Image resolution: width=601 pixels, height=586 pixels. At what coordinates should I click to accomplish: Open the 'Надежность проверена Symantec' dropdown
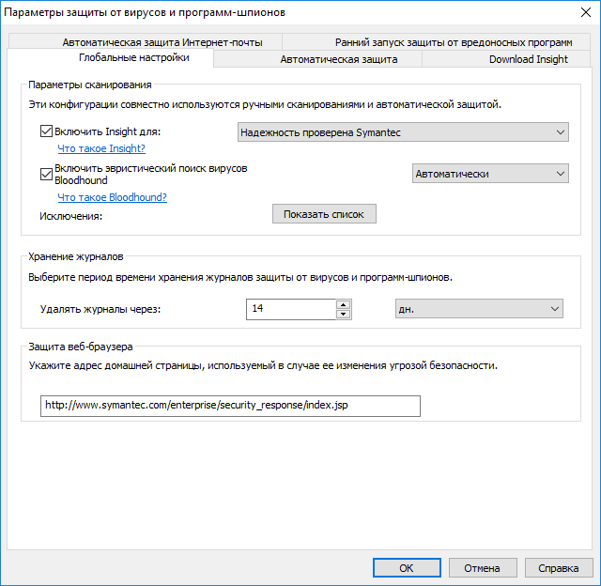coord(403,132)
